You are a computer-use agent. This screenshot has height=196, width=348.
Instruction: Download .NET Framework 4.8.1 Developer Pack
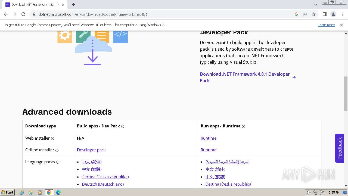(247, 77)
